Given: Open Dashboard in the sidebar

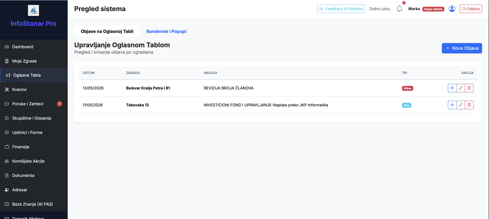Looking at the screenshot, I should tap(34, 47).
